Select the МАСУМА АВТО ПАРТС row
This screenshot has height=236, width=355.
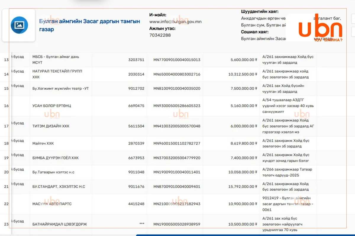coord(177,204)
